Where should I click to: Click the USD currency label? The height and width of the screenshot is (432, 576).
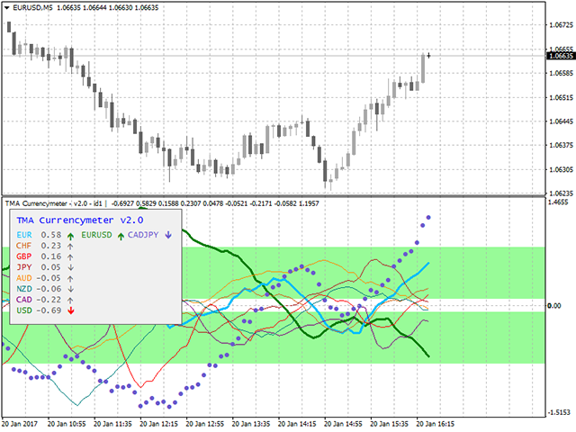[24, 310]
